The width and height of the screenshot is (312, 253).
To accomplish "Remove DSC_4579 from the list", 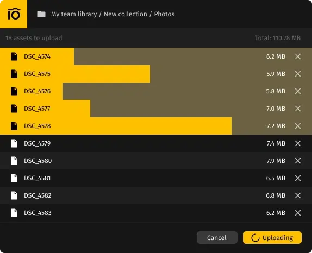I will pos(298,143).
